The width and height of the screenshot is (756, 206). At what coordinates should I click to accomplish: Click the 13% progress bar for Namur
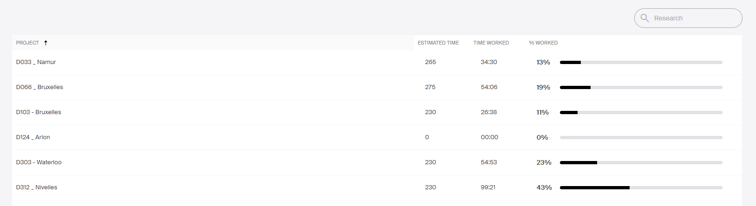(641, 62)
